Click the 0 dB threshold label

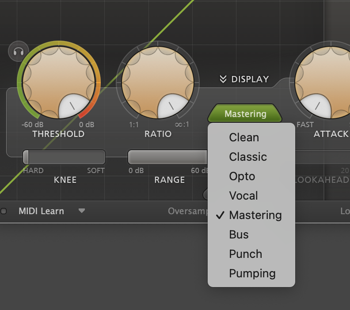[x=87, y=125]
